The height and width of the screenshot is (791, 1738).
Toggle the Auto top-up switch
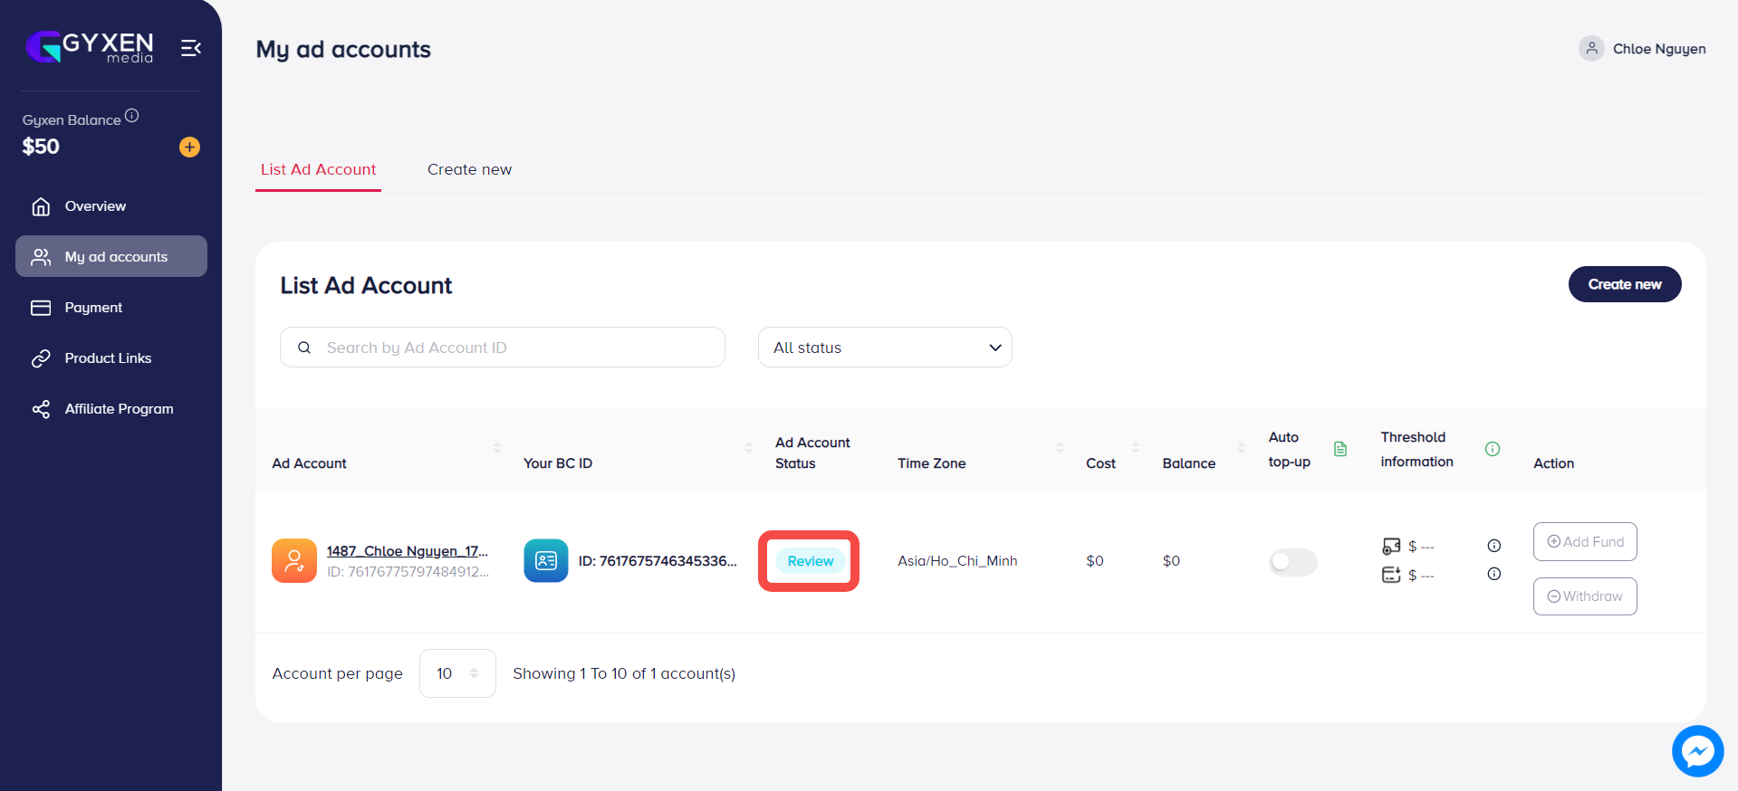click(1292, 562)
